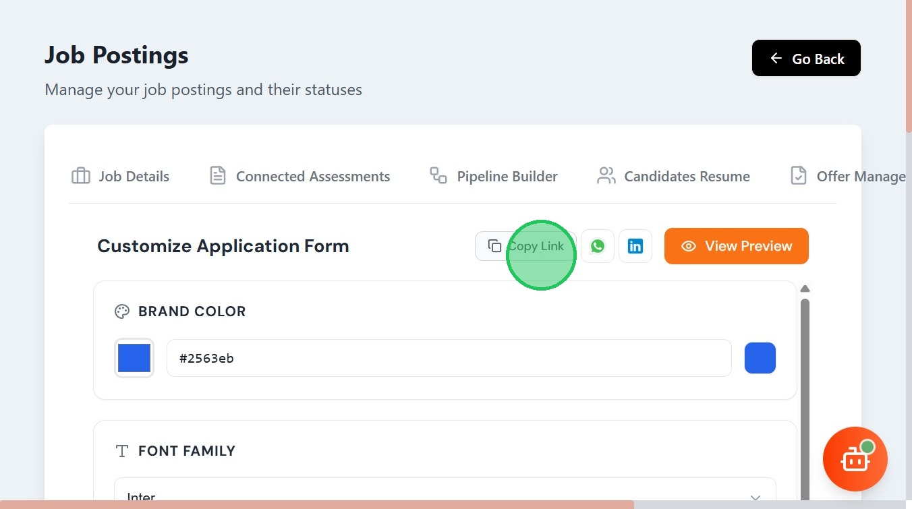Click the Copy Link button
The height and width of the screenshot is (509, 912).
click(x=525, y=246)
